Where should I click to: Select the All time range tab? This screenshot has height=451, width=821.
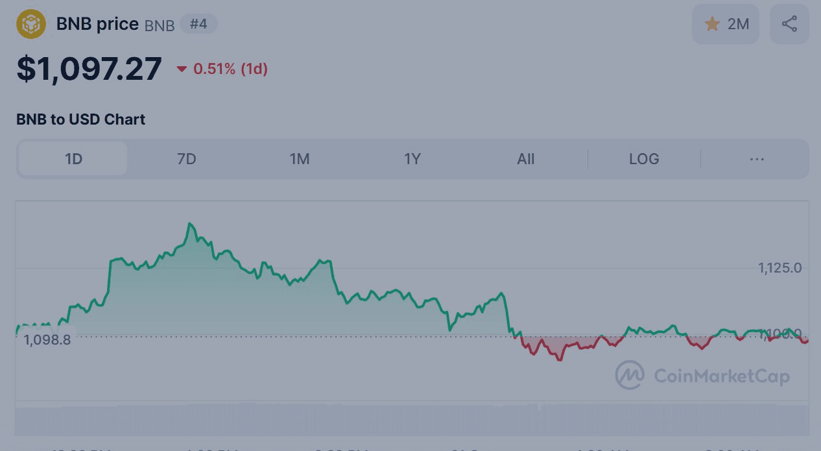click(526, 159)
